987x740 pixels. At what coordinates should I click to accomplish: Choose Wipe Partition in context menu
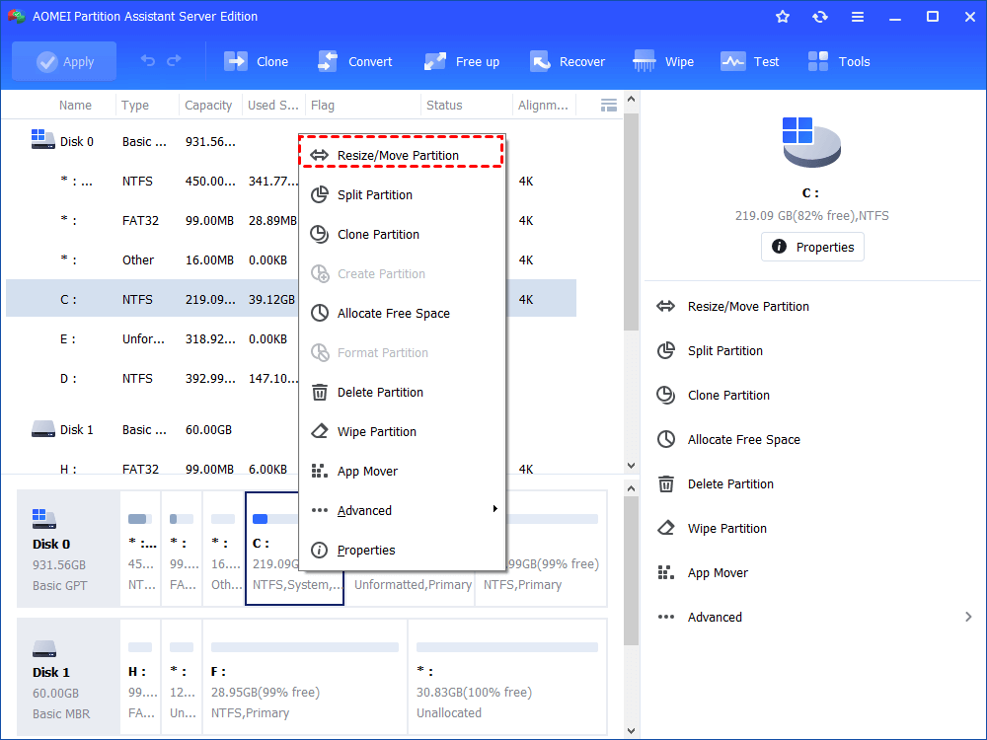pyautogui.click(x=401, y=432)
